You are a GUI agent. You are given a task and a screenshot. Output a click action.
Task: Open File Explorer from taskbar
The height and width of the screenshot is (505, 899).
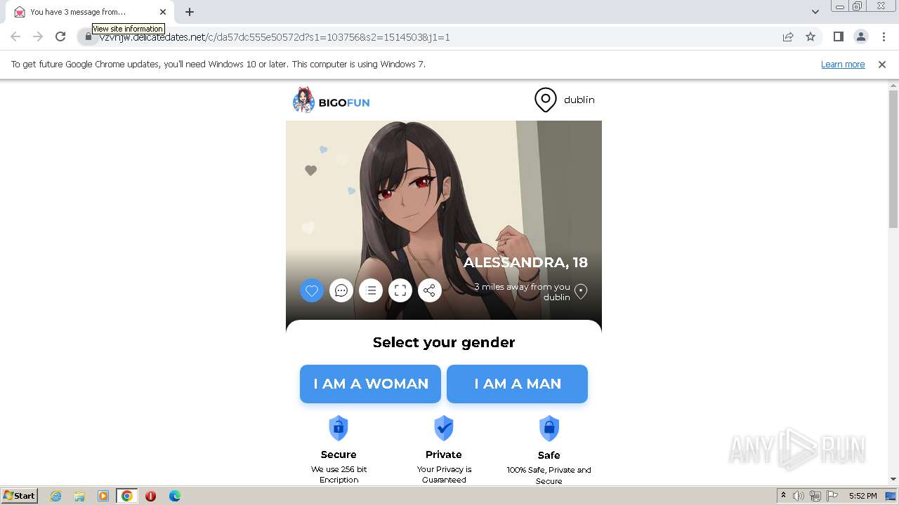(79, 496)
